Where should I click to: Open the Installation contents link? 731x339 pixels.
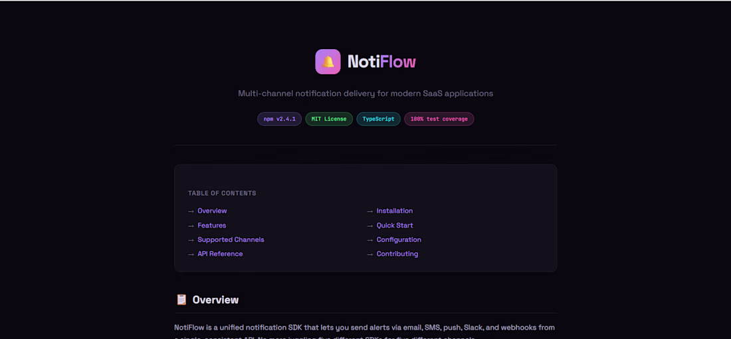(x=395, y=211)
